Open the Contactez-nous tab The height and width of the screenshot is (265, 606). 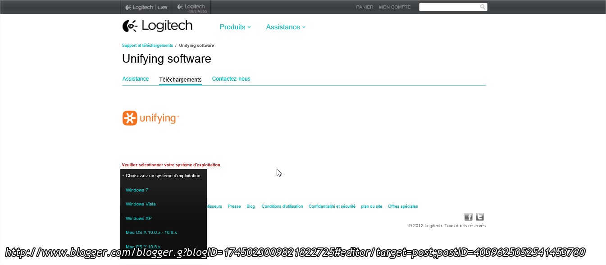(231, 79)
